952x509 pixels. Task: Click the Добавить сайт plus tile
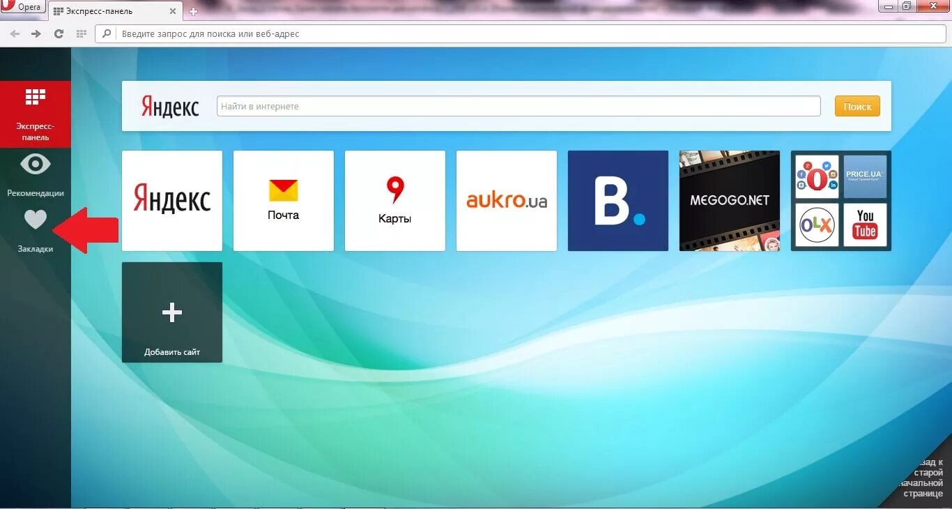(x=172, y=312)
